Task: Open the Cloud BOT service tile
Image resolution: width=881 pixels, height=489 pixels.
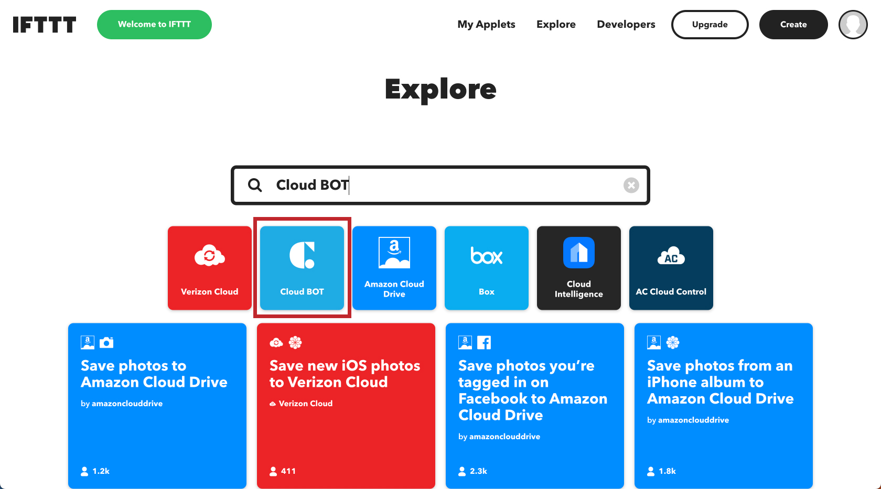Action: tap(302, 268)
